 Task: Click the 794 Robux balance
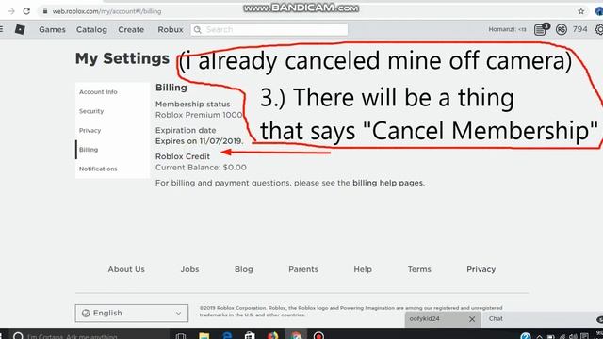(580, 29)
